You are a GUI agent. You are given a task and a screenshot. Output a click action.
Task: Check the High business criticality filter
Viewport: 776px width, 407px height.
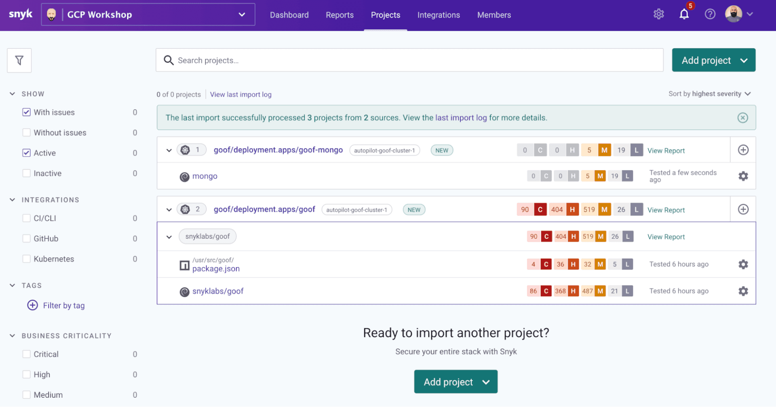tap(26, 374)
